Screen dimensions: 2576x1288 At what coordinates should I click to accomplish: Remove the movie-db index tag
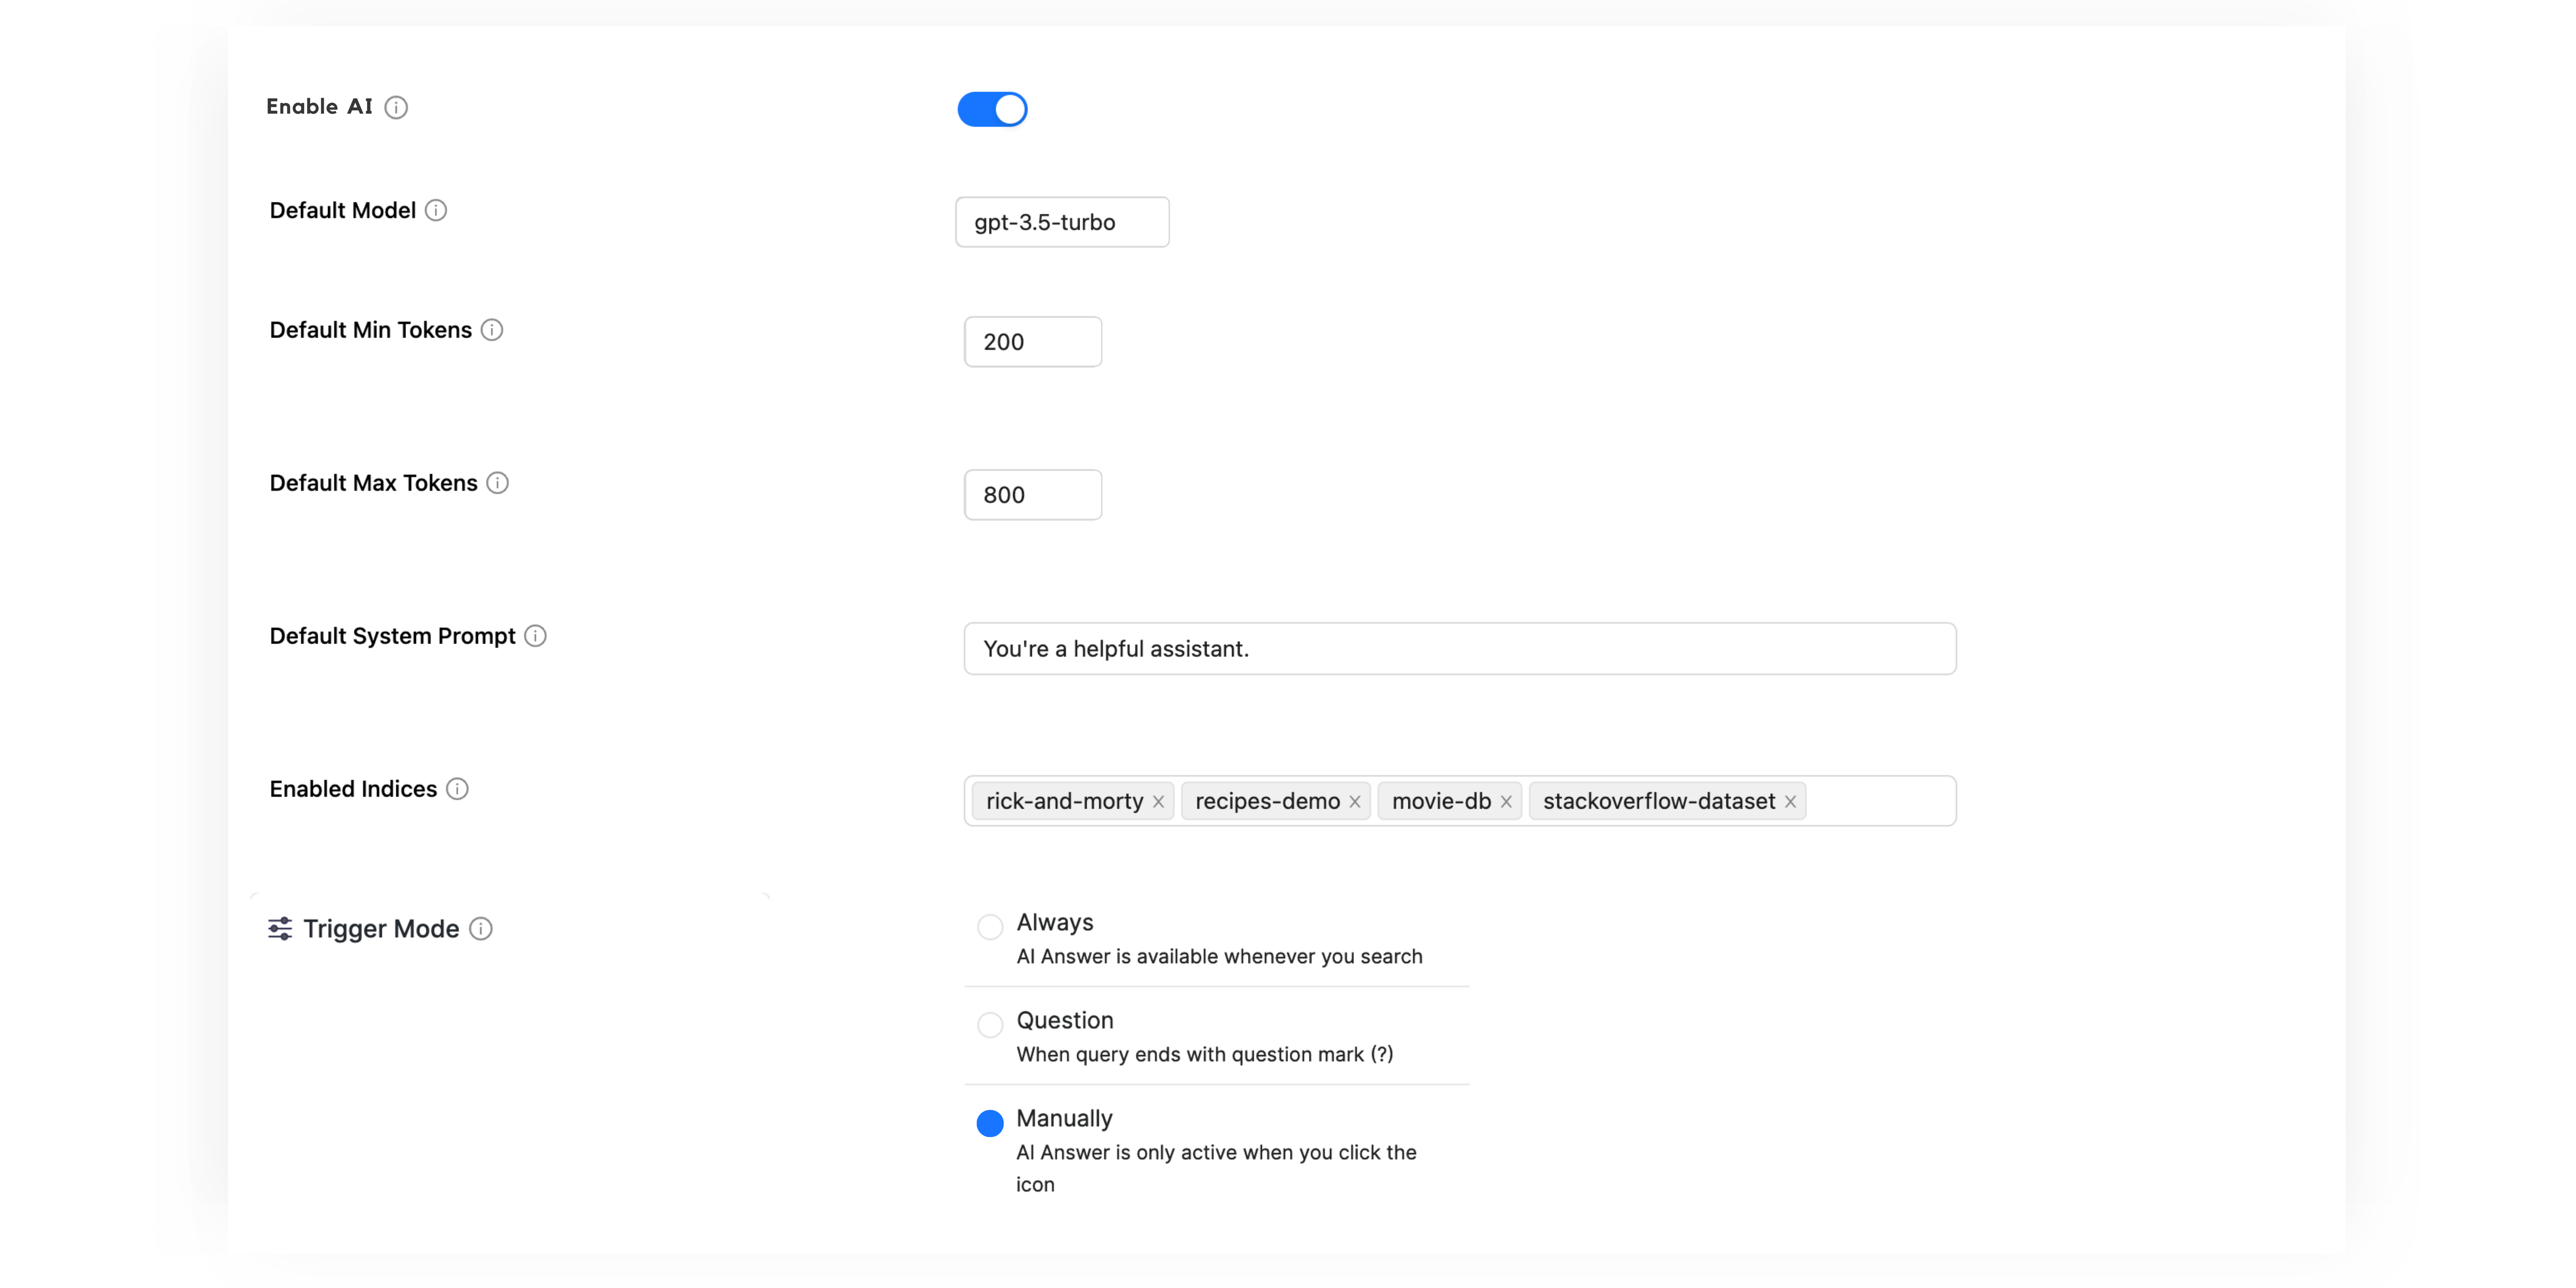(1506, 802)
